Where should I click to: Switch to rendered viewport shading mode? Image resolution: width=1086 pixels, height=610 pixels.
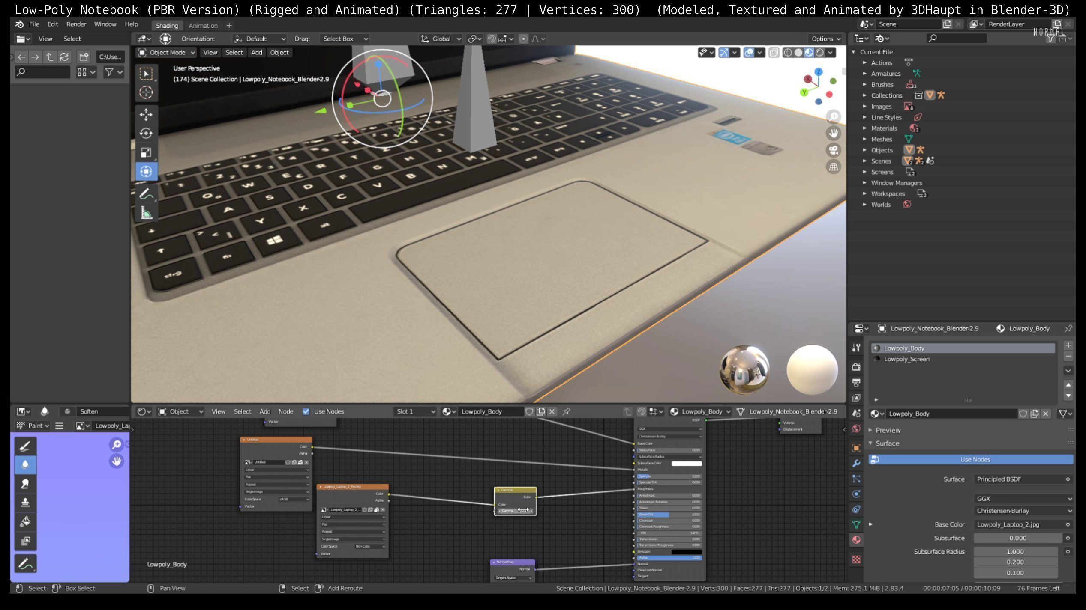(819, 53)
